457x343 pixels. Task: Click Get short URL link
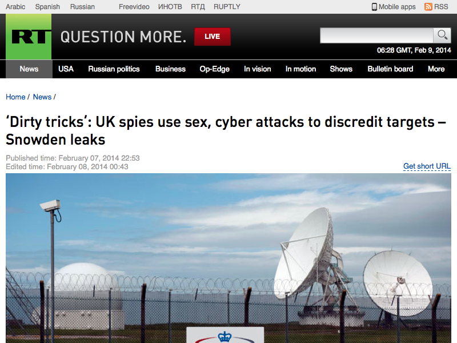(x=427, y=166)
